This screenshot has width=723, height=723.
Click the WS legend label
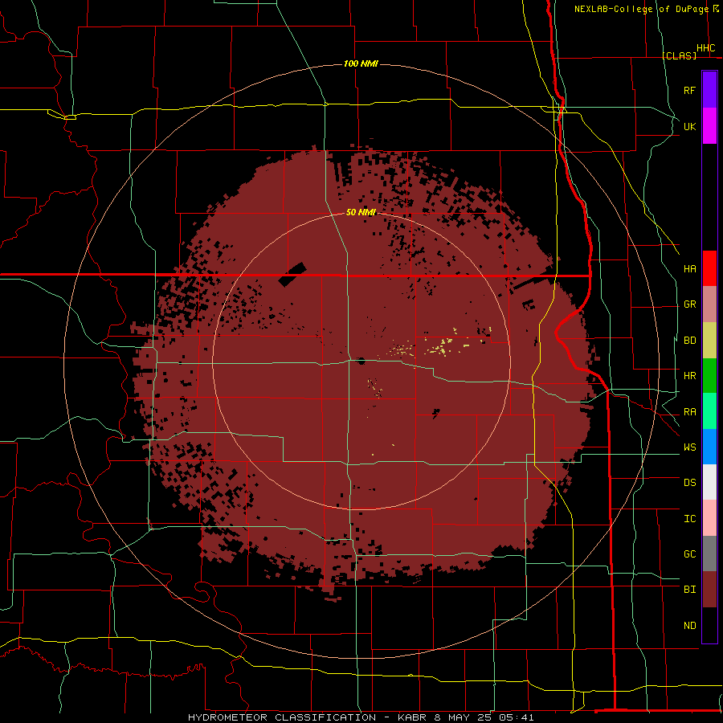[x=689, y=447]
